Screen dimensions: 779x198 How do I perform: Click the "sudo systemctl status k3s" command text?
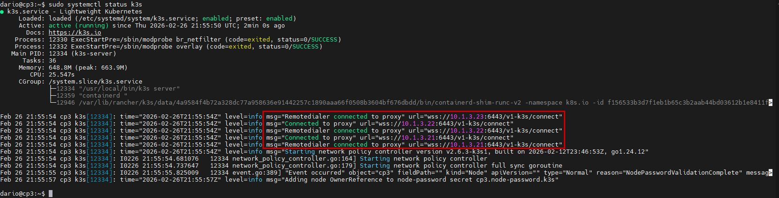click(95, 5)
